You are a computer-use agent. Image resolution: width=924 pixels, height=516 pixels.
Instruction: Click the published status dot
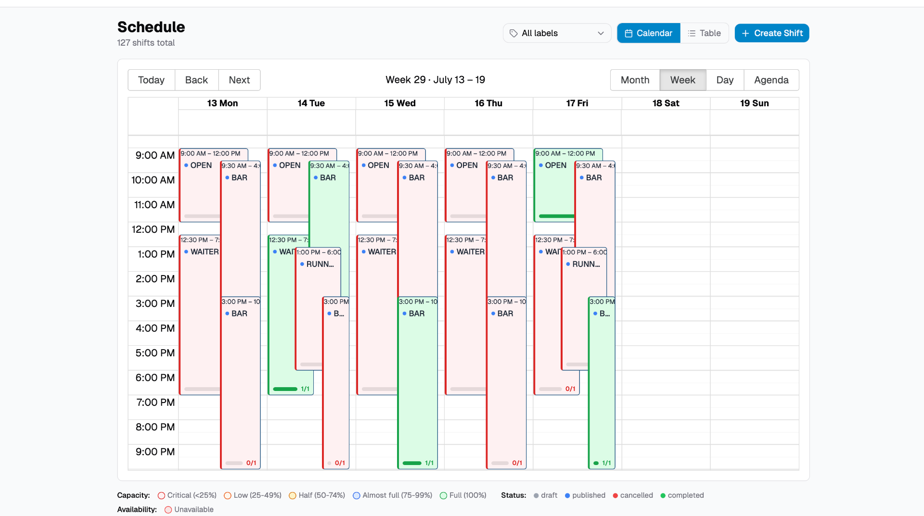[x=567, y=495]
